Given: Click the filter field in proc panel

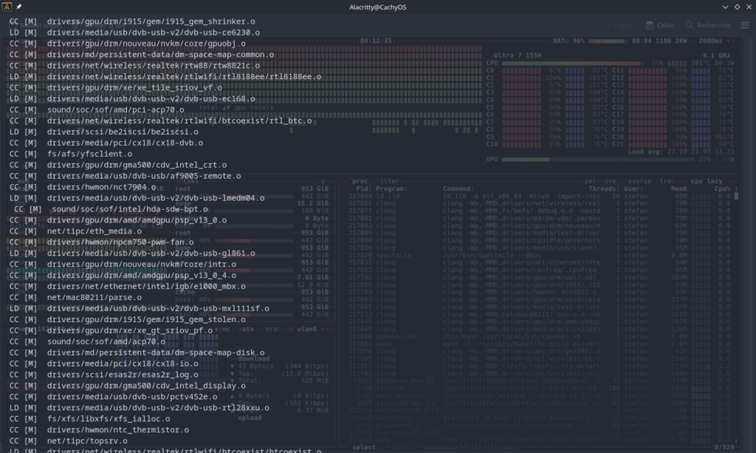Looking at the screenshot, I should click(388, 180).
